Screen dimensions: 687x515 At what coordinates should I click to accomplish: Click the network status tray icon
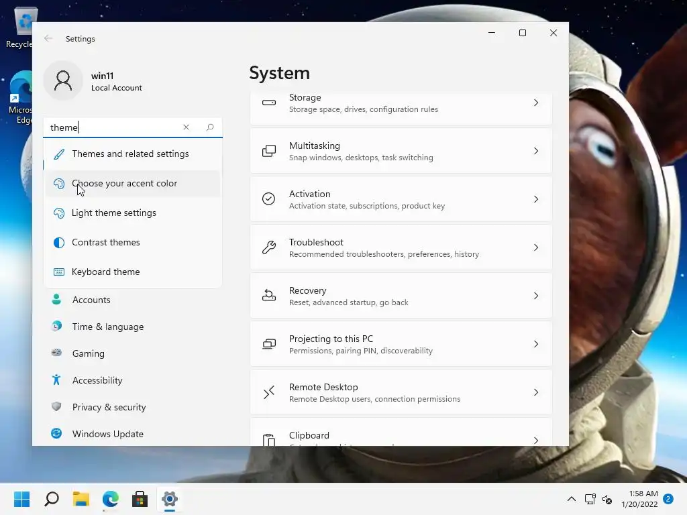click(590, 499)
